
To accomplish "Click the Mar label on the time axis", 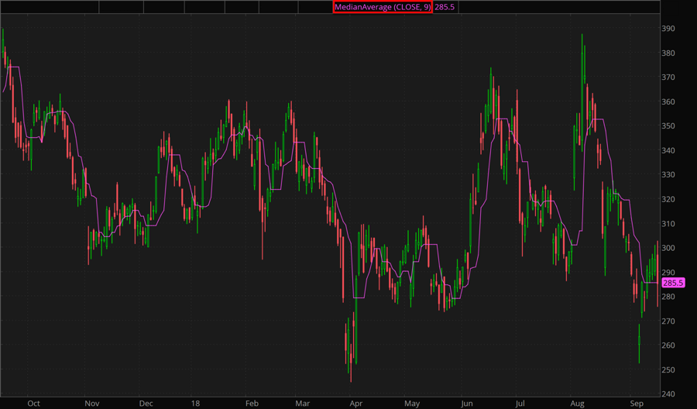I will pyautogui.click(x=303, y=404).
